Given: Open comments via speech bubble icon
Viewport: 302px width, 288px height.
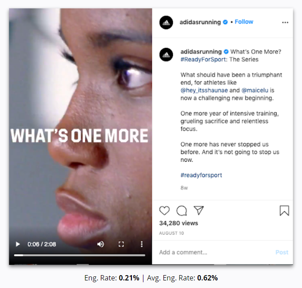Looking at the screenshot, I should tap(182, 210).
